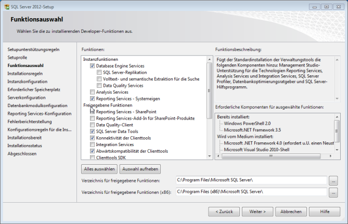Check the Integration Services option
The width and height of the screenshot is (348, 224).
(x=93, y=144)
